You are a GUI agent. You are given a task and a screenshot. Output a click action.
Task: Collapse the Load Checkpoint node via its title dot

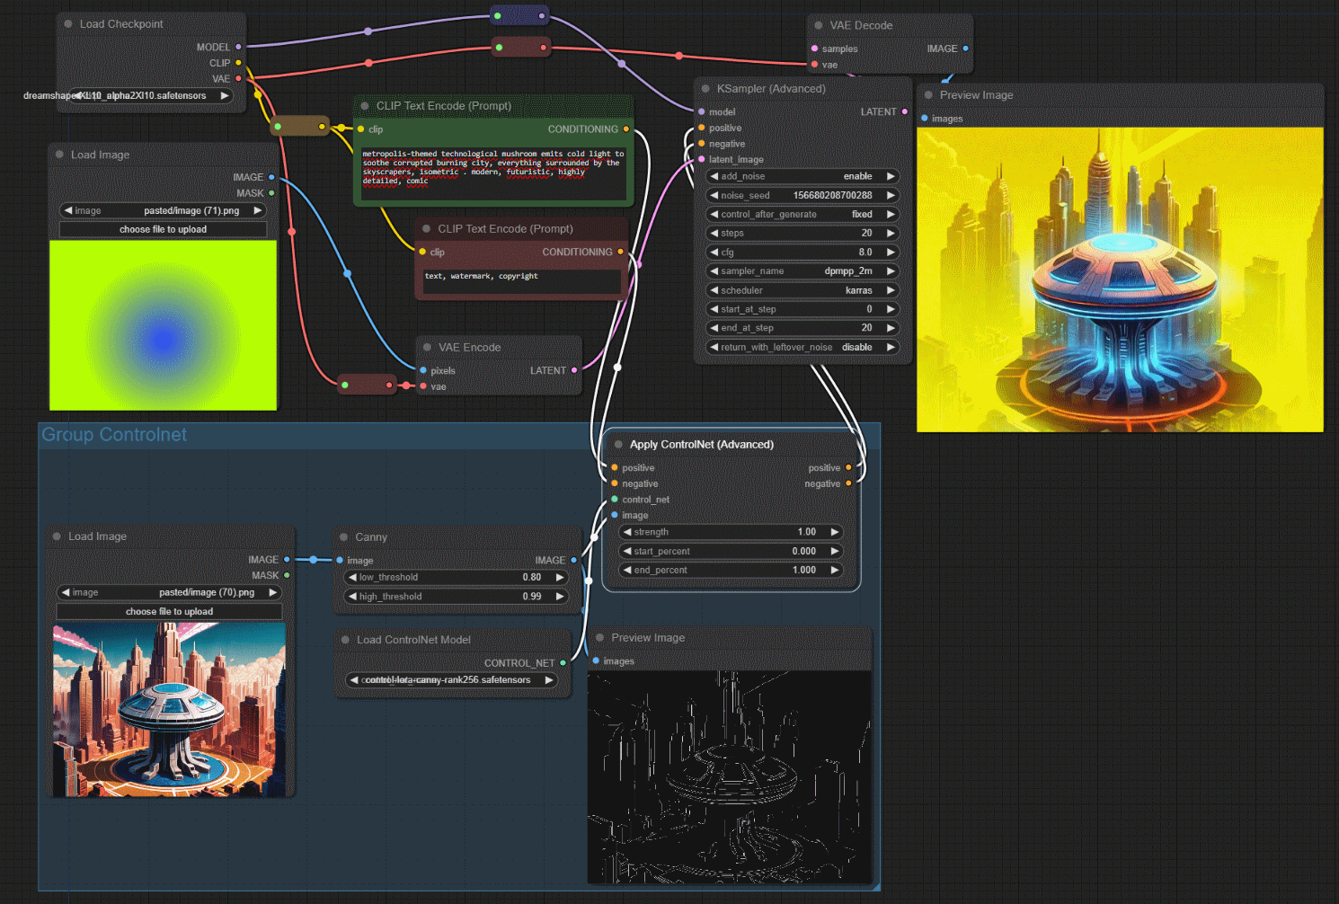(x=68, y=24)
